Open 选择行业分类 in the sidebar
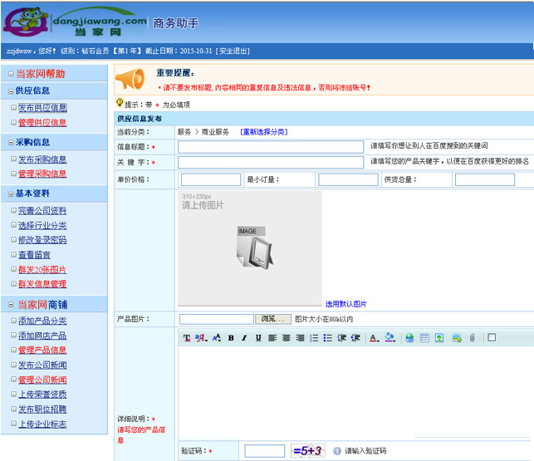 (42, 226)
